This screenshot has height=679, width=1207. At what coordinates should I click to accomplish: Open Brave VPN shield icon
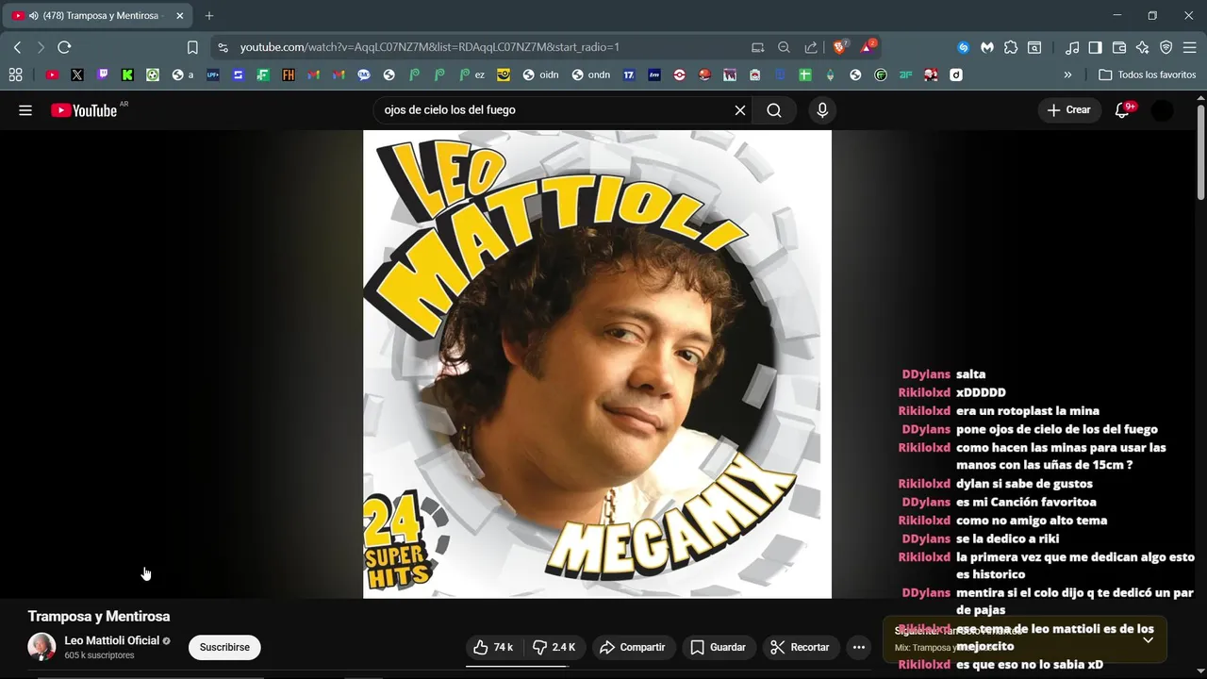pyautogui.click(x=1166, y=47)
